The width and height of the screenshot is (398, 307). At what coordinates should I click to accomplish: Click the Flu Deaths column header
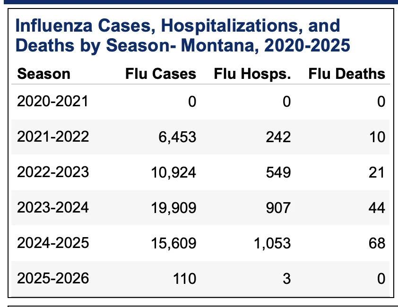click(347, 74)
